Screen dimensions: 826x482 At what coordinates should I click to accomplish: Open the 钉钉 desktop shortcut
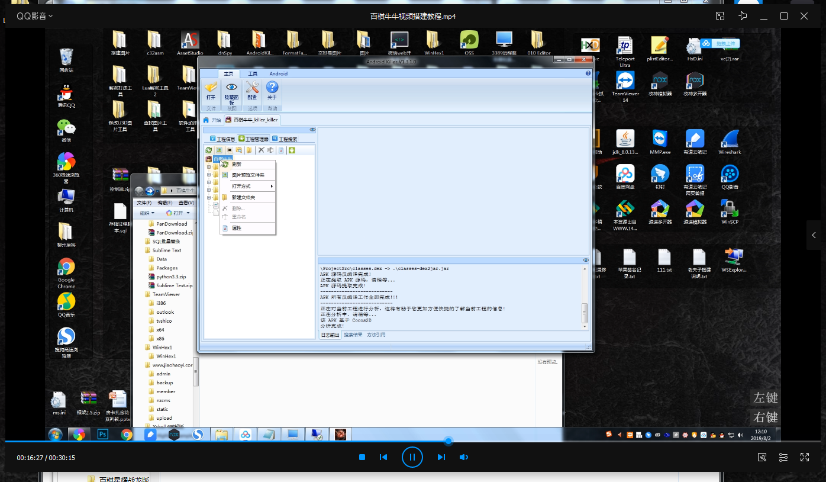tap(660, 176)
